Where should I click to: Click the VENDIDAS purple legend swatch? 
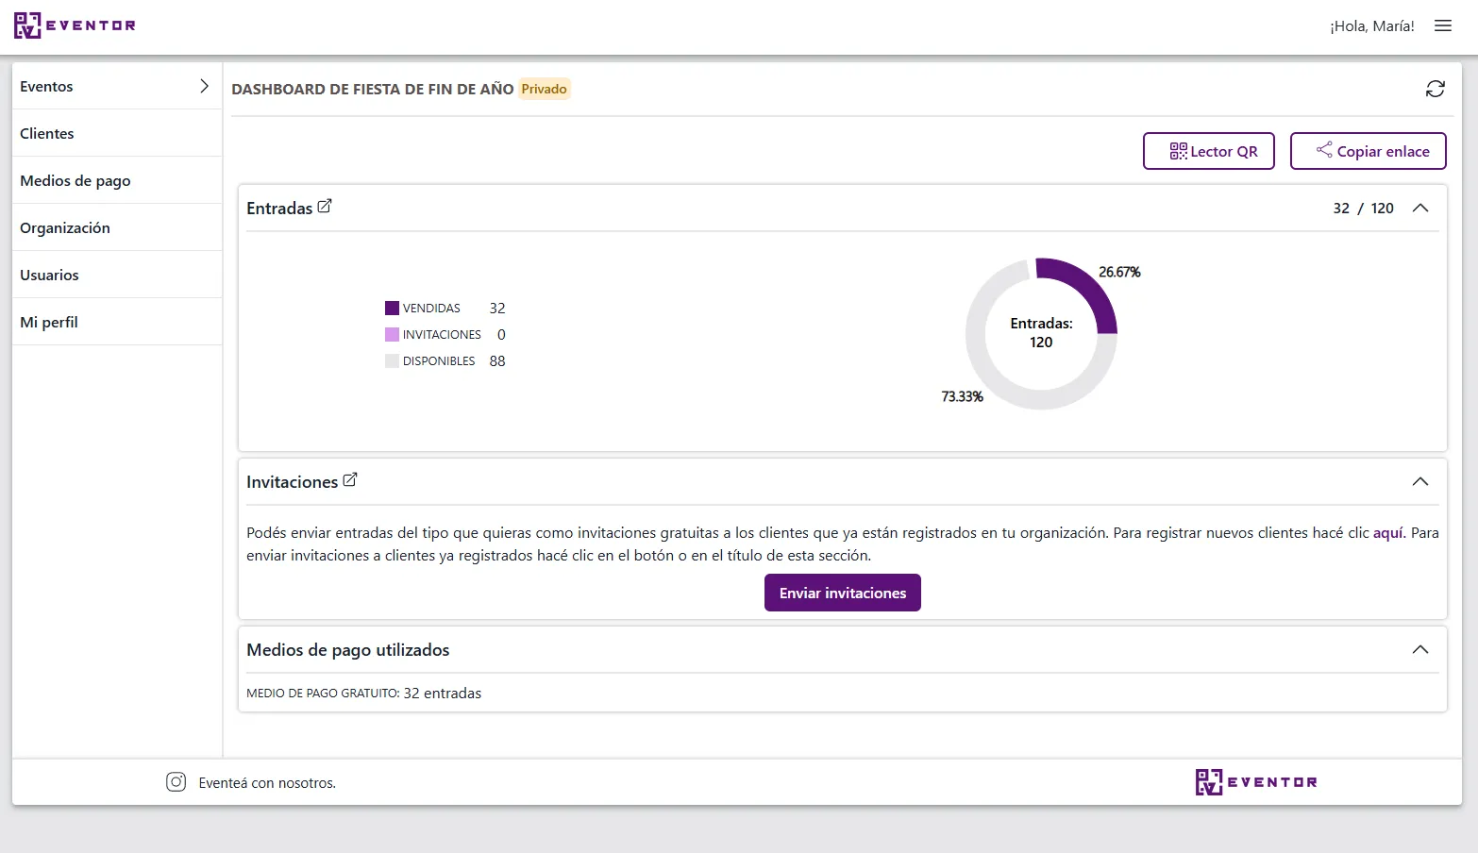[x=392, y=308]
